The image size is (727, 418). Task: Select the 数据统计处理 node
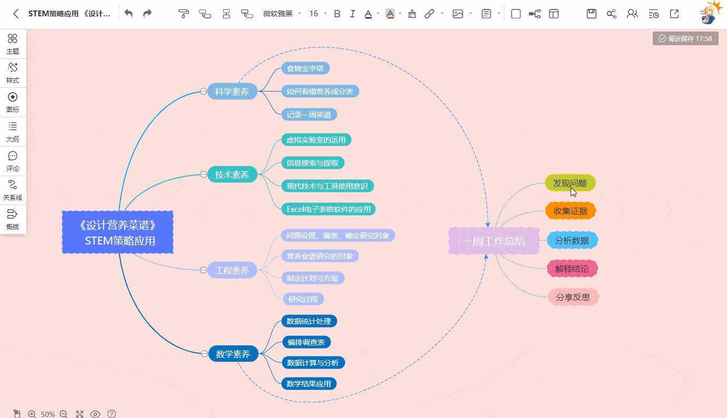tap(309, 321)
